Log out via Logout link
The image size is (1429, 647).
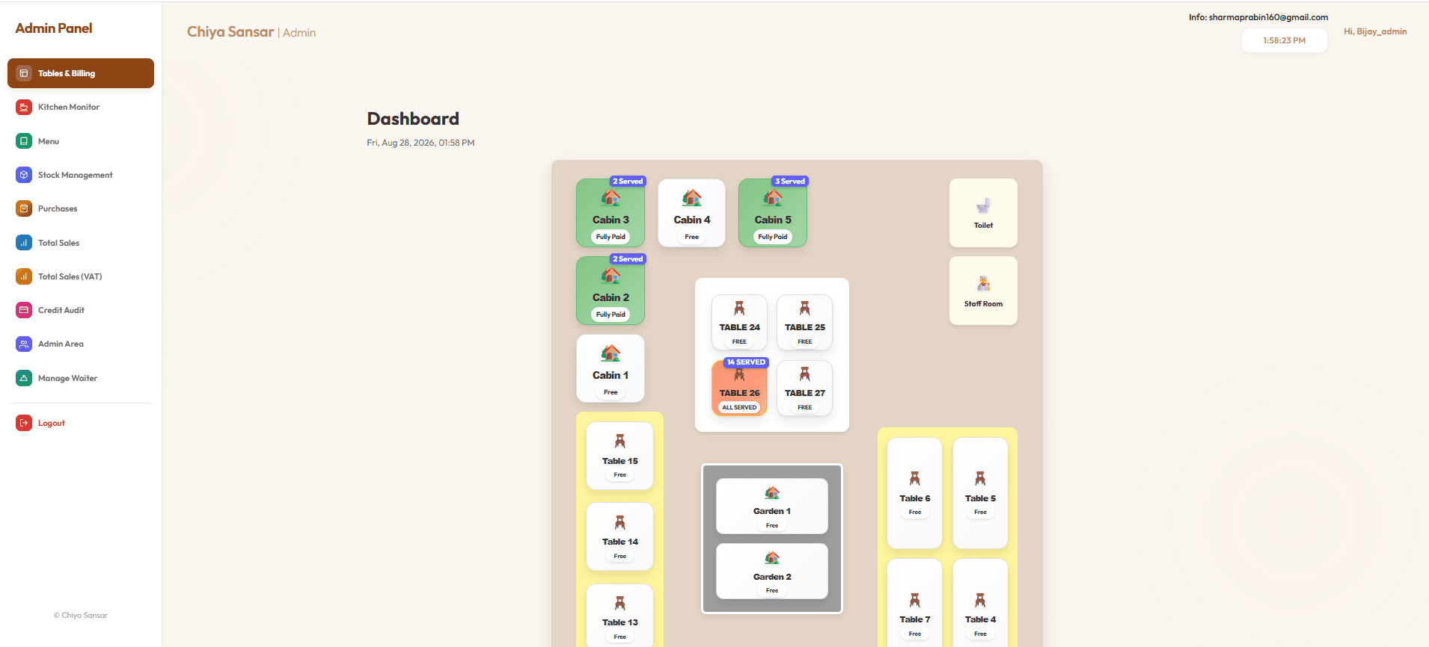click(x=81, y=423)
